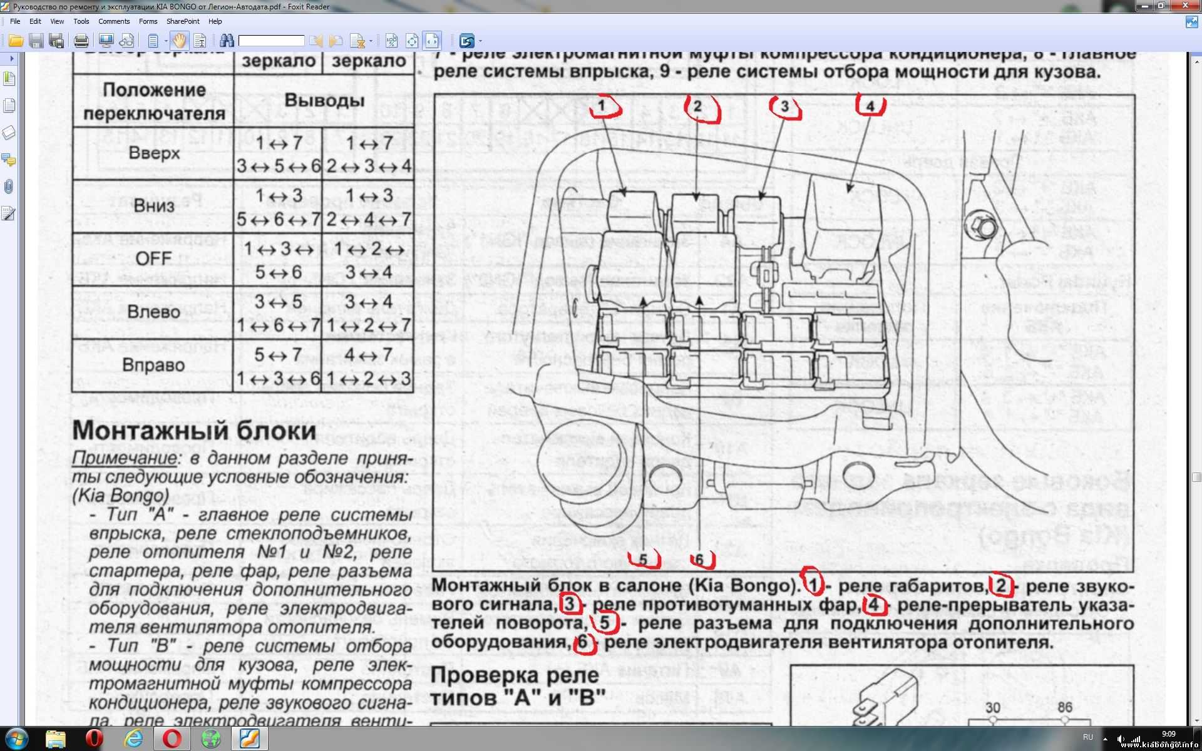Select the Text Selection tool
The width and height of the screenshot is (1202, 751).
(x=200, y=41)
